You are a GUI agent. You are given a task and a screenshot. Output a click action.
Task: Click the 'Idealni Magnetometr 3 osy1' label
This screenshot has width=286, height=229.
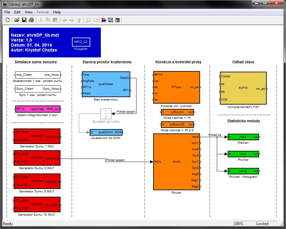(x=38, y=115)
